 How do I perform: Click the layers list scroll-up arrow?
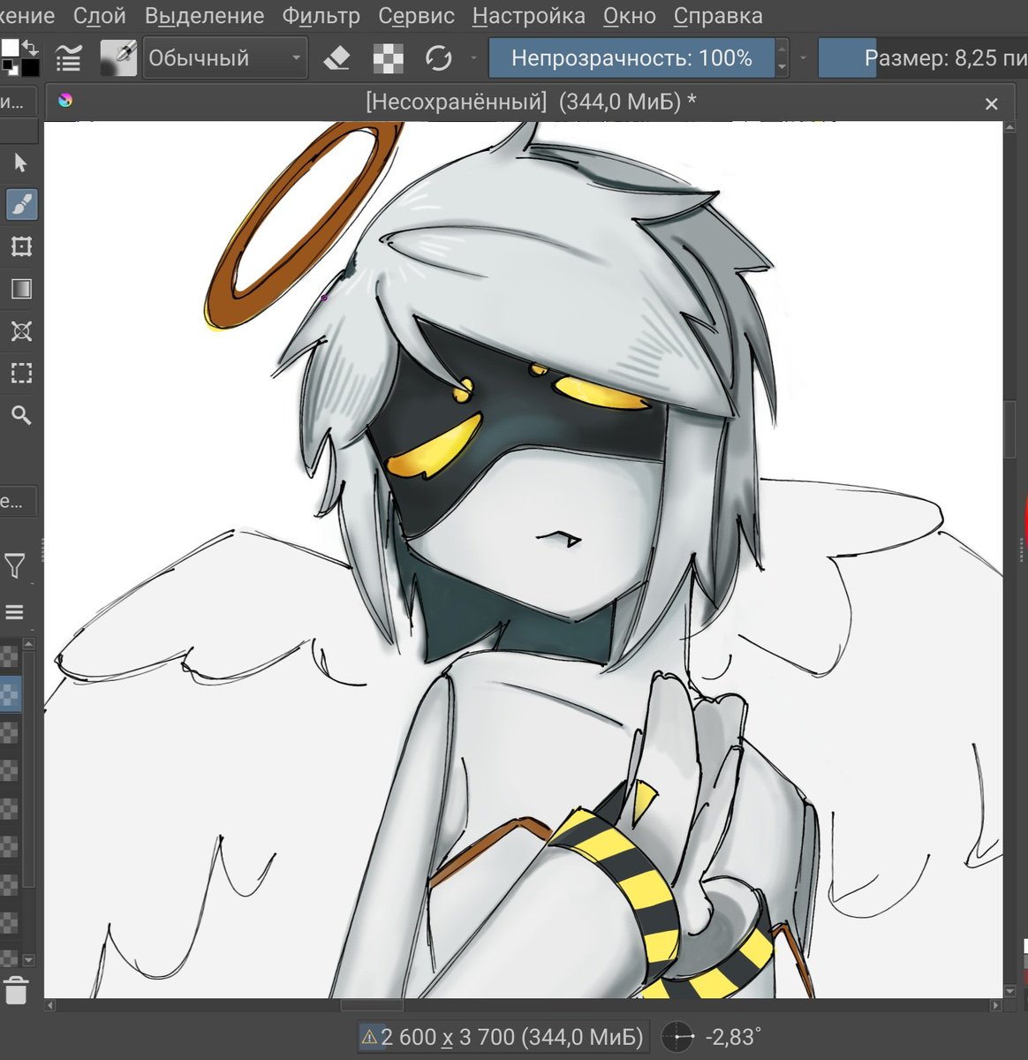coord(28,645)
